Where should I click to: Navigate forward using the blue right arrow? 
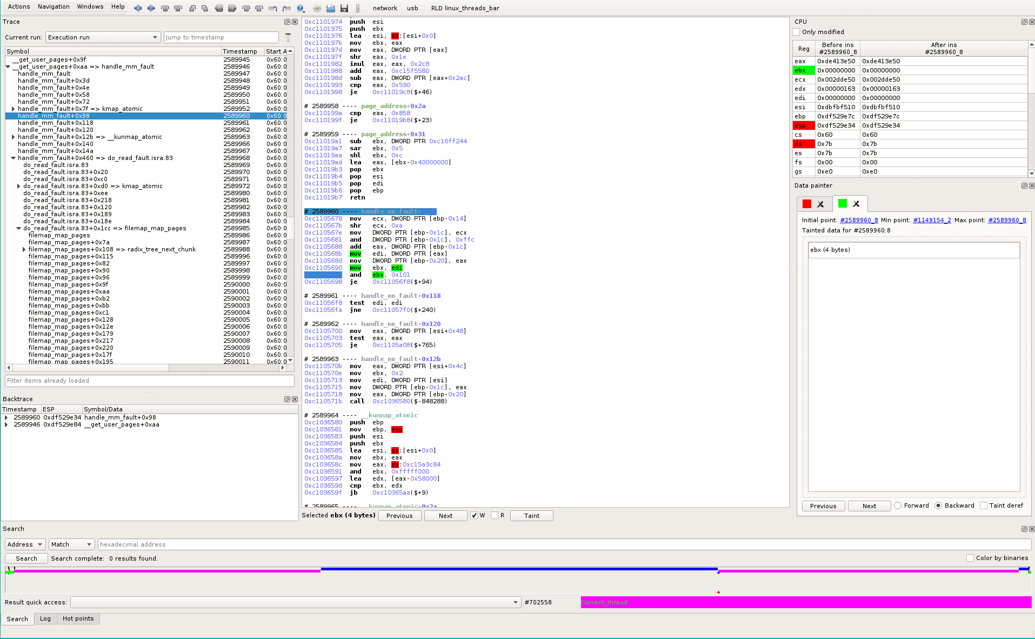point(151,8)
